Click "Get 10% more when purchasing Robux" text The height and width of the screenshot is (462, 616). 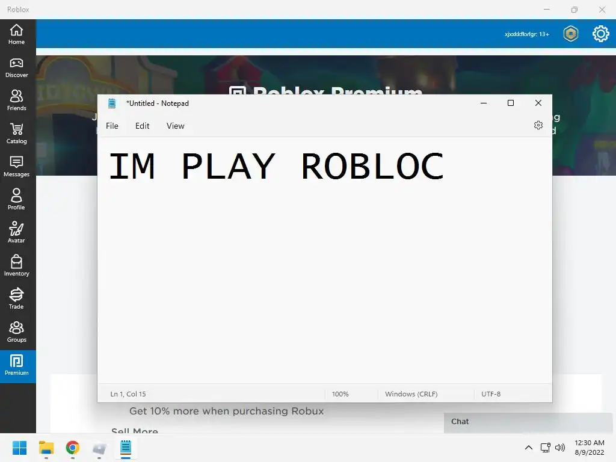227,411
